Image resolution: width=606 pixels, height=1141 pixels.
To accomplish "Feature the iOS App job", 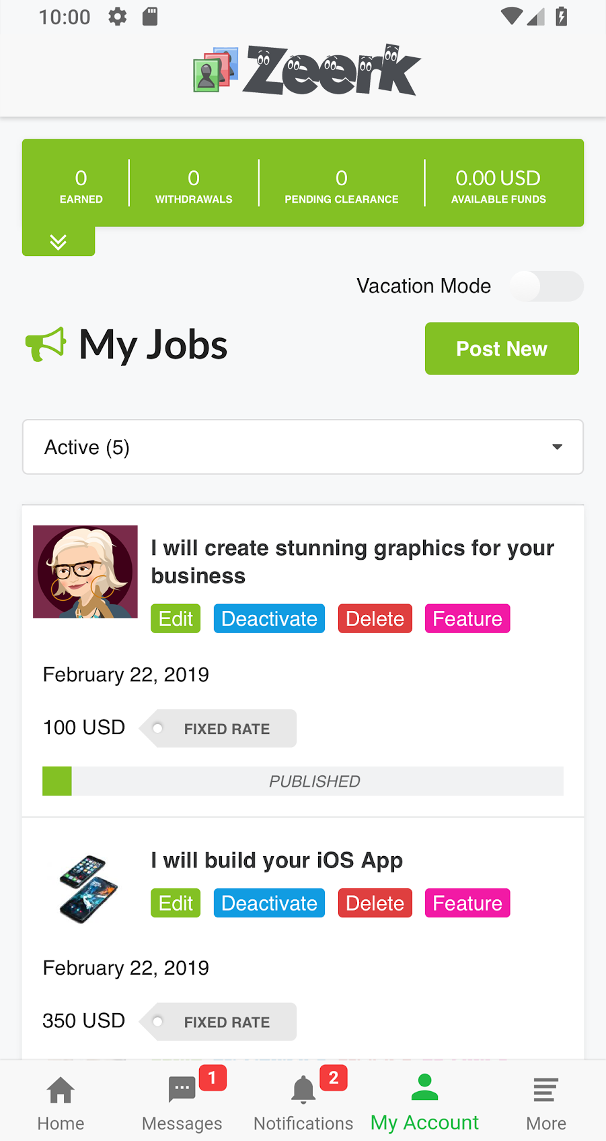I will point(467,903).
